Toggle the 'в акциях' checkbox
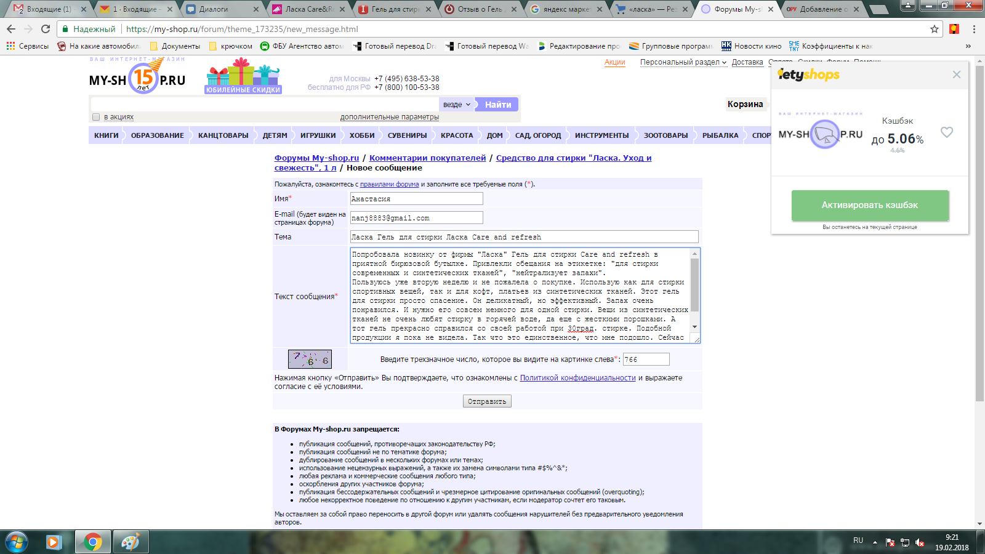This screenshot has height=554, width=985. pyautogui.click(x=96, y=117)
